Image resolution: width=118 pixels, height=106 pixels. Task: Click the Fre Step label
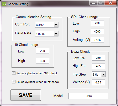point(79,74)
